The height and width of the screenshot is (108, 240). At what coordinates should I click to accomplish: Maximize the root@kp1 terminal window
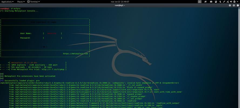coord(234,5)
